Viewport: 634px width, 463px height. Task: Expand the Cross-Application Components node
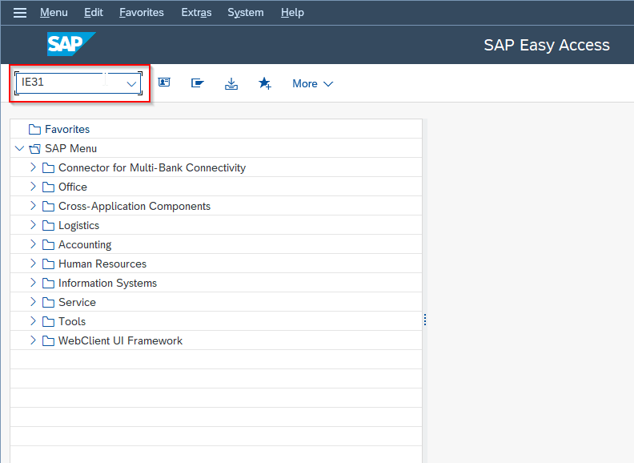33,206
